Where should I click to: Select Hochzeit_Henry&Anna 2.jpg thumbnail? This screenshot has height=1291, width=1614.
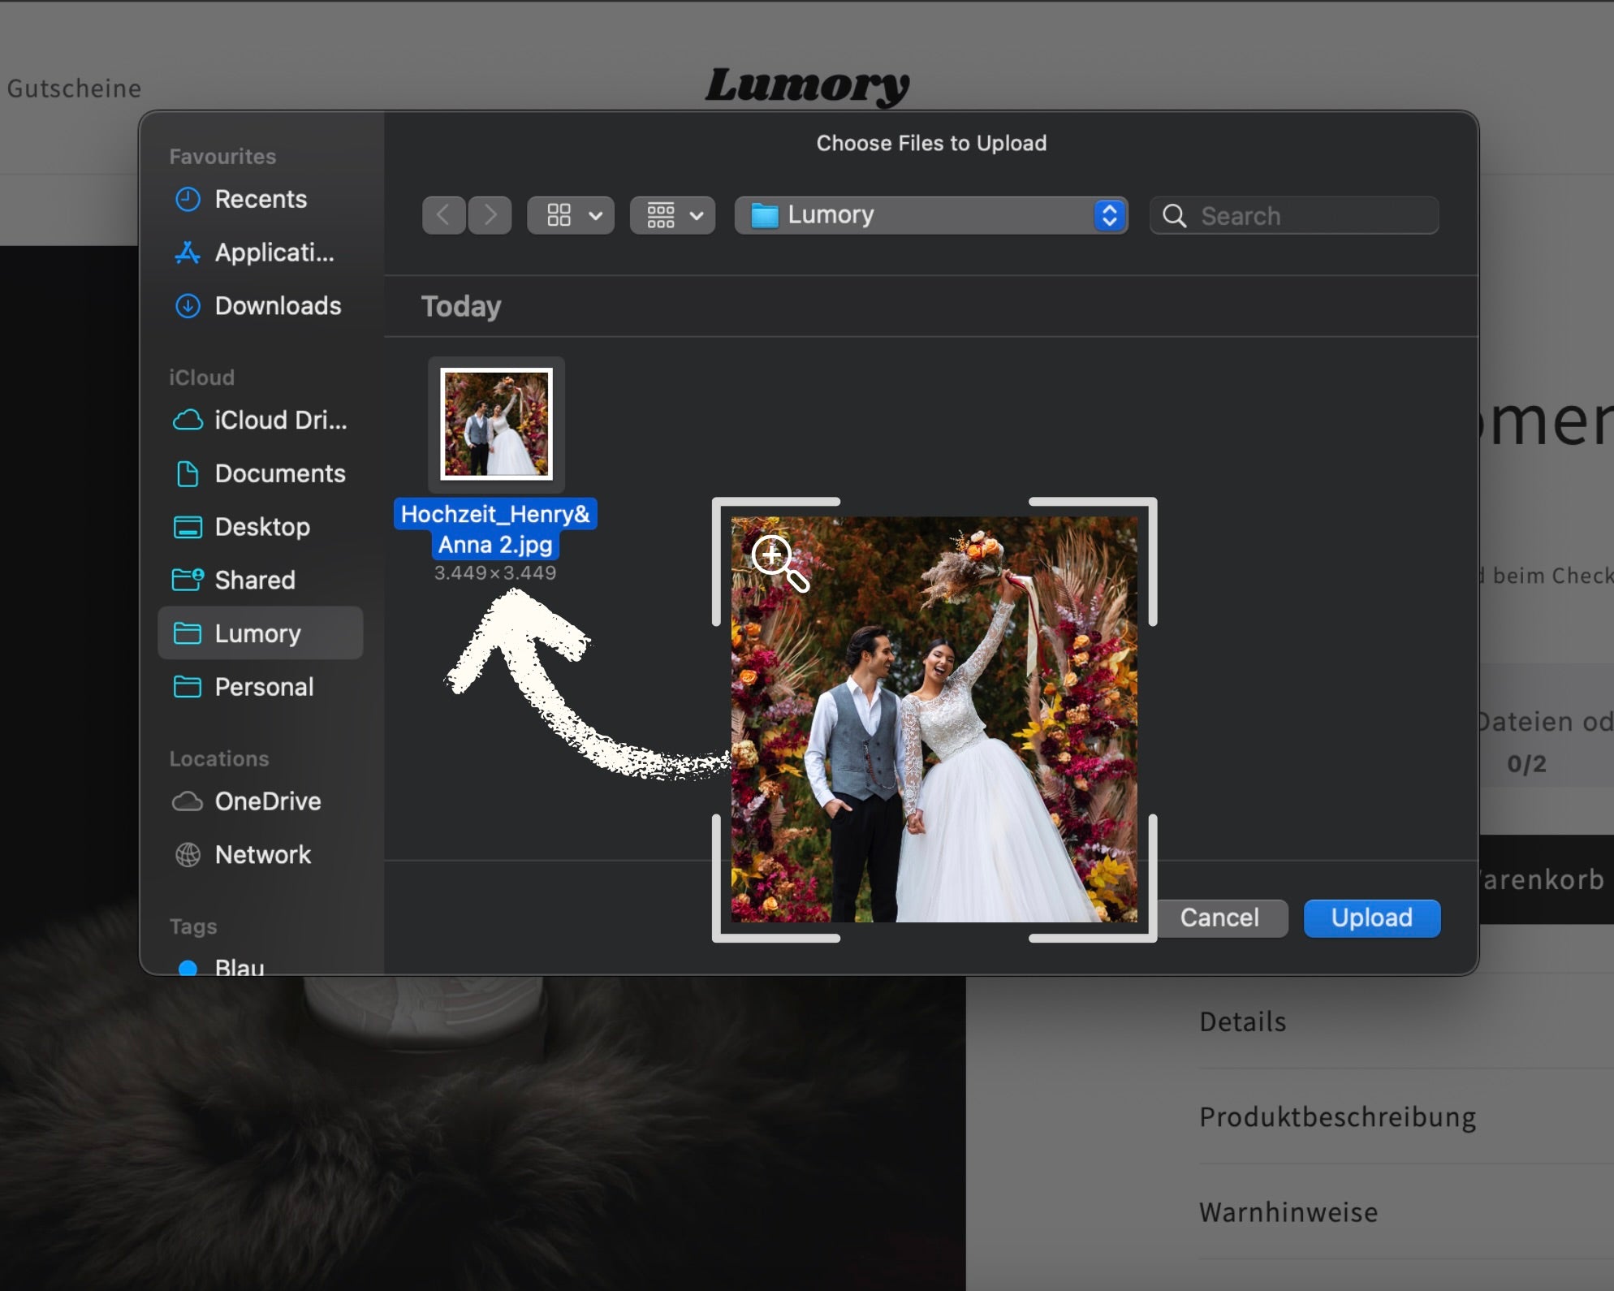pos(496,424)
